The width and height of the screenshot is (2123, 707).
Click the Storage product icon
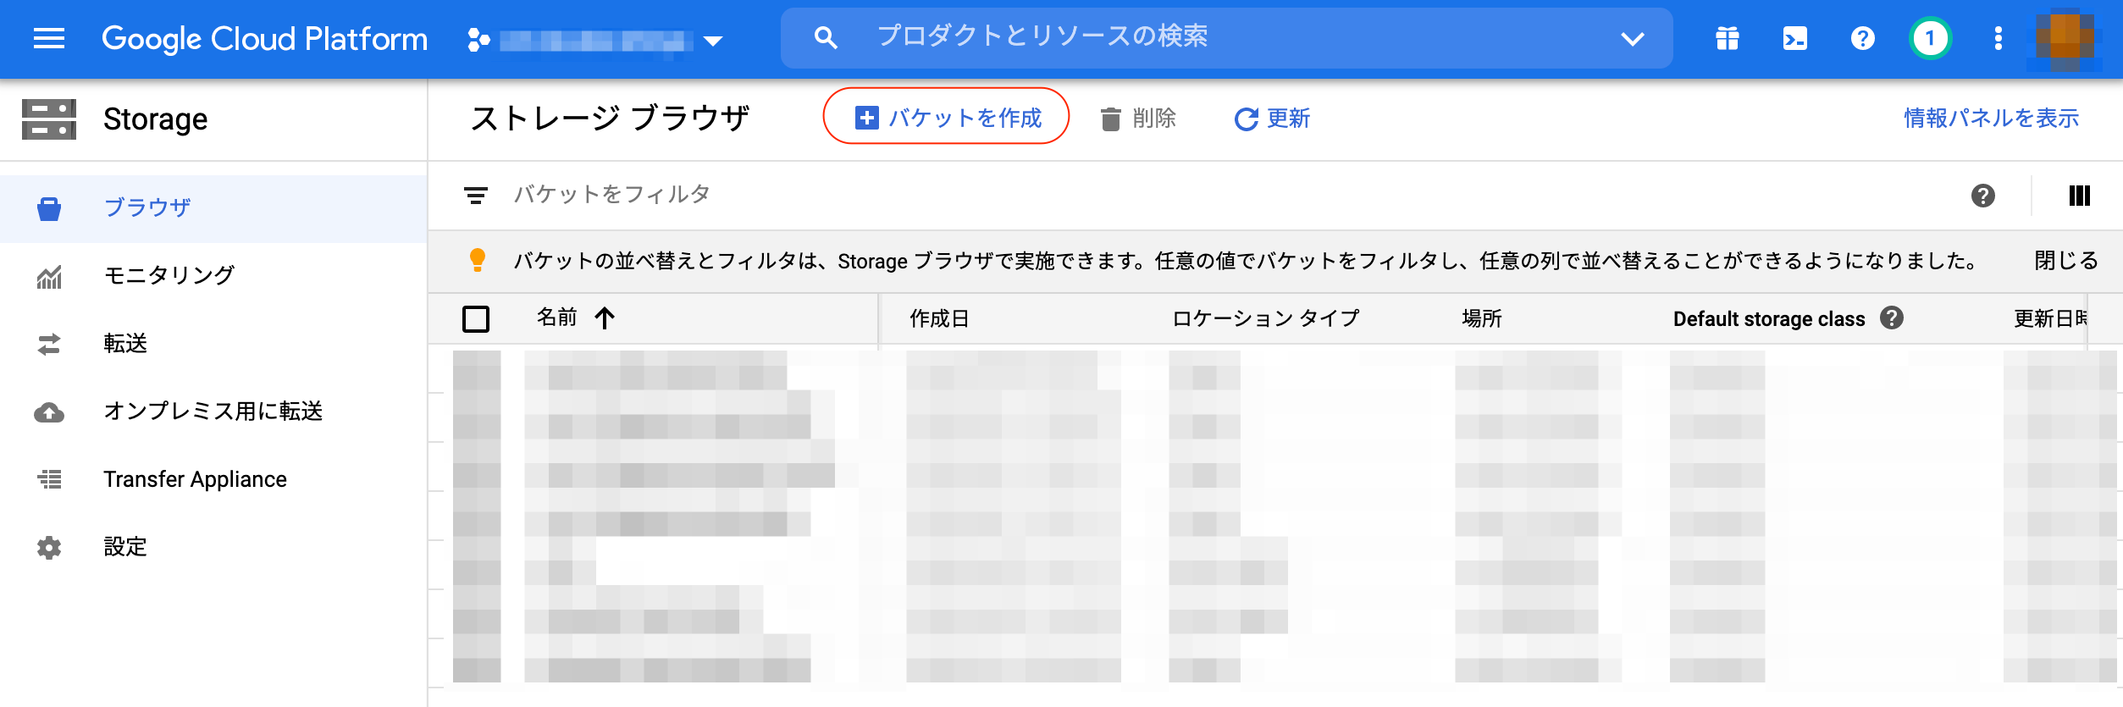pyautogui.click(x=49, y=119)
